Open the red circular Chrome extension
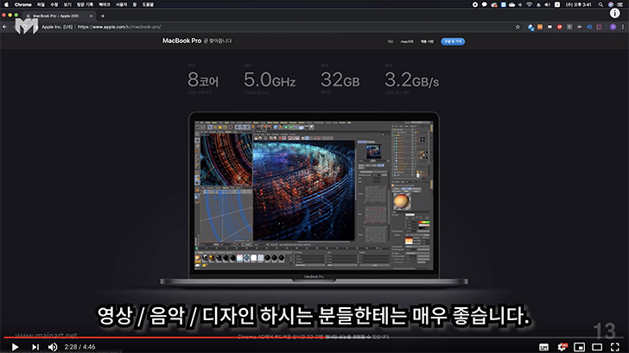The image size is (629, 353). [x=560, y=27]
